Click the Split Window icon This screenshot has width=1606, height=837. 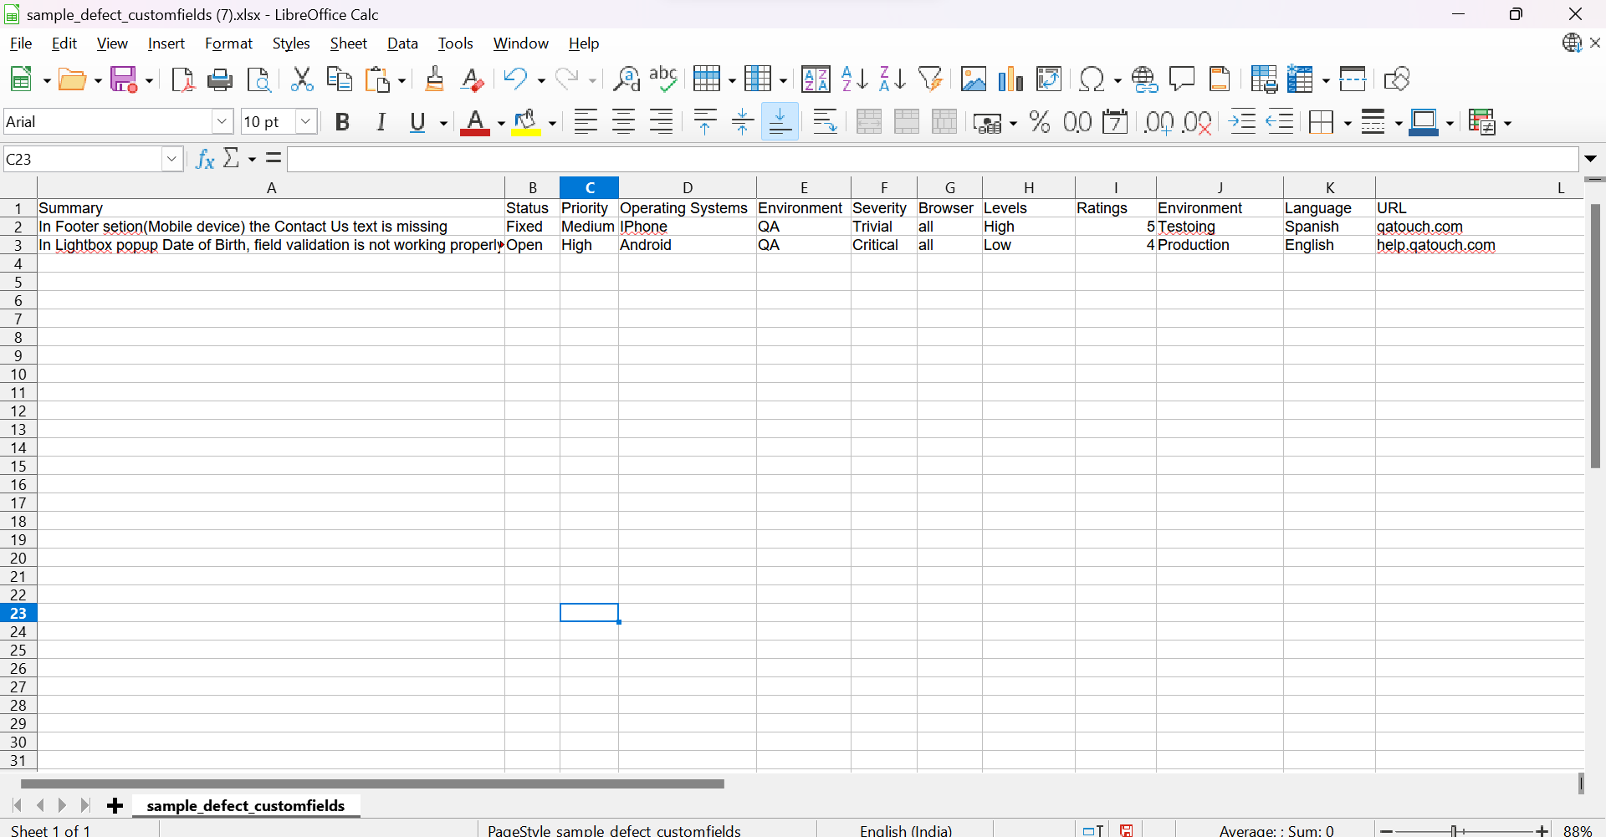(1353, 79)
